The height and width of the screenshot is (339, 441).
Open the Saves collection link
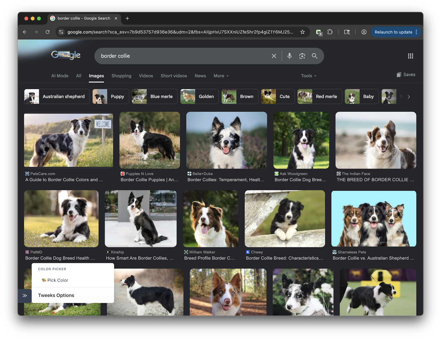[406, 75]
